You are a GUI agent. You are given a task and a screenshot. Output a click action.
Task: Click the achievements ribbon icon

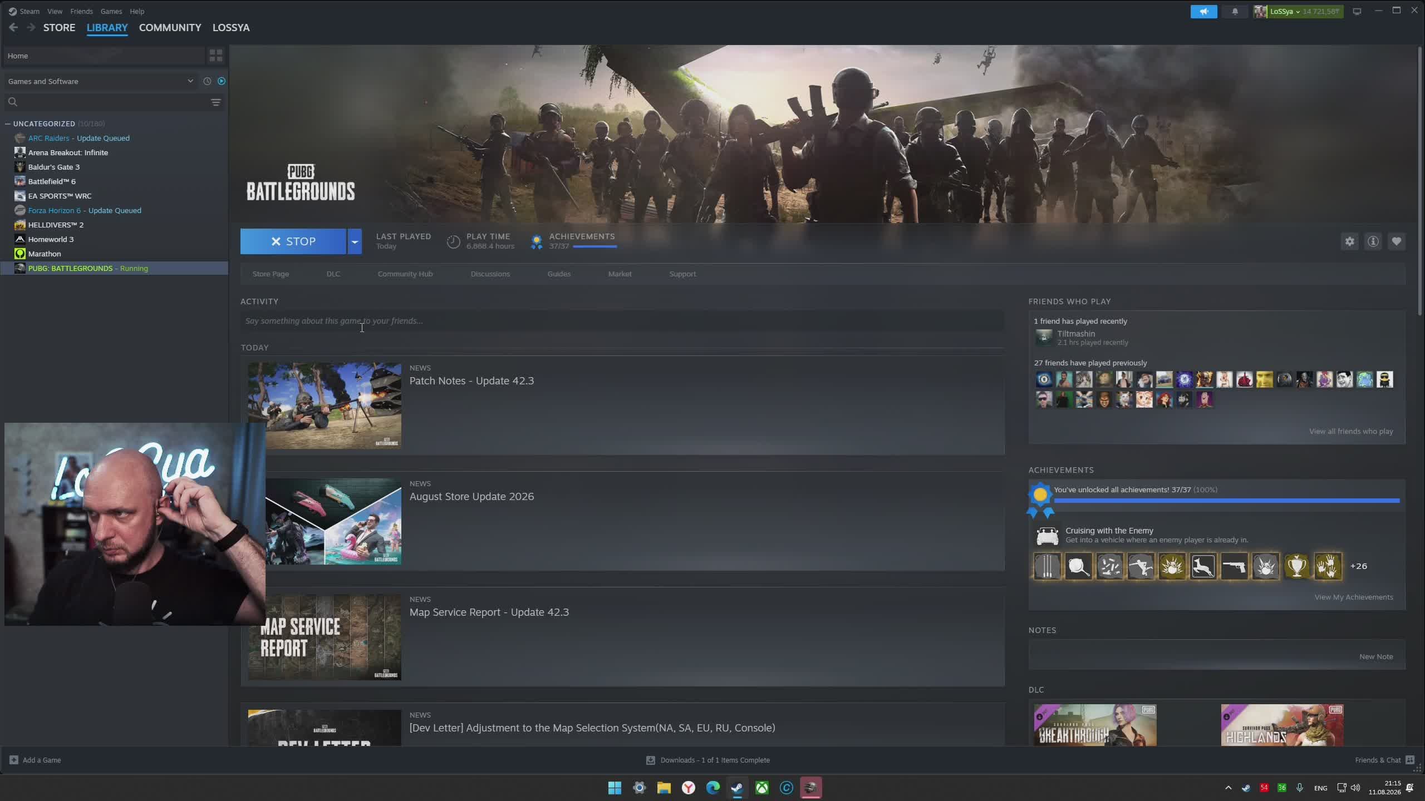[x=537, y=241]
